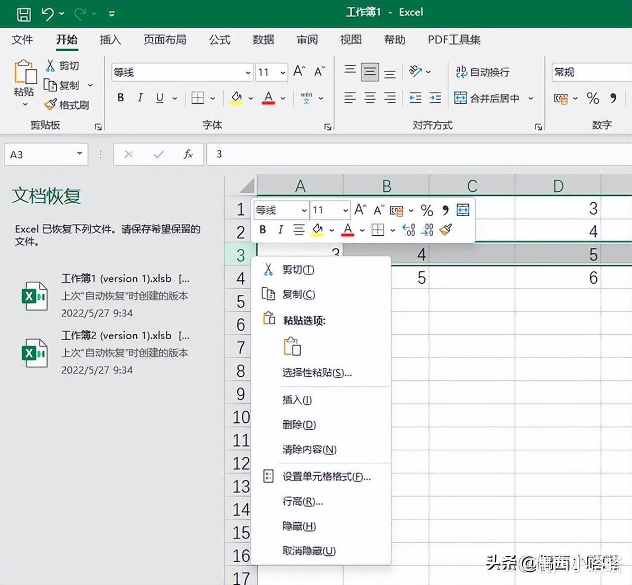Expand the Name Box dropdown arrow
The width and height of the screenshot is (632, 585).
coord(80,154)
